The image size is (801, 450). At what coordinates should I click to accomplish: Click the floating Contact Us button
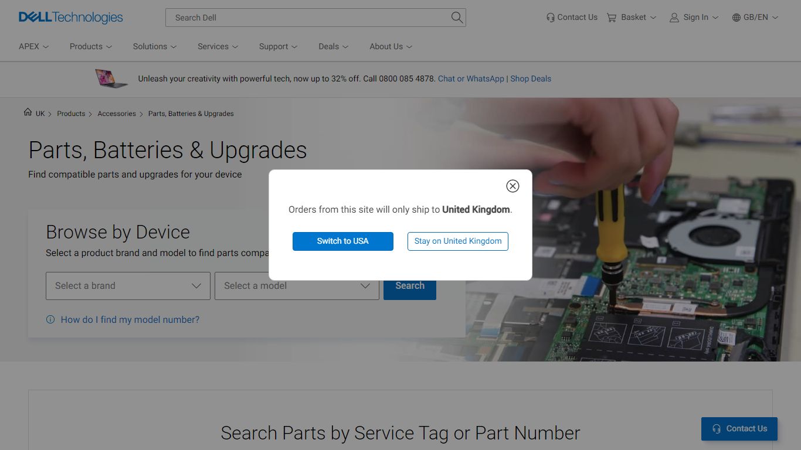[739, 429]
